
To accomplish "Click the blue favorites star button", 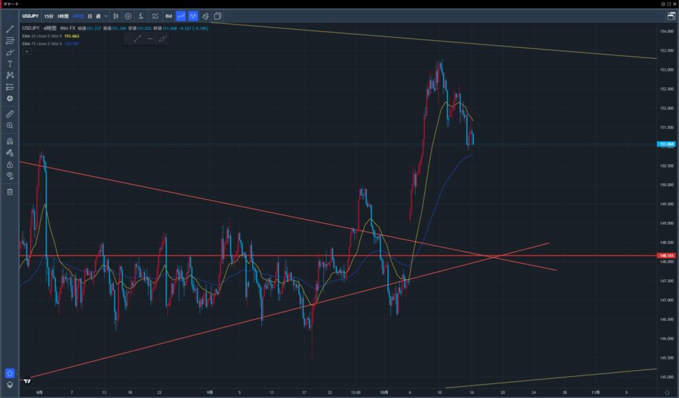I will tap(10, 373).
